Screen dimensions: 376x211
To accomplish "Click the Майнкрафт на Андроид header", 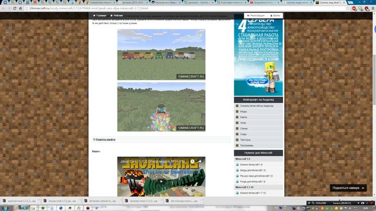I will click(258, 100).
